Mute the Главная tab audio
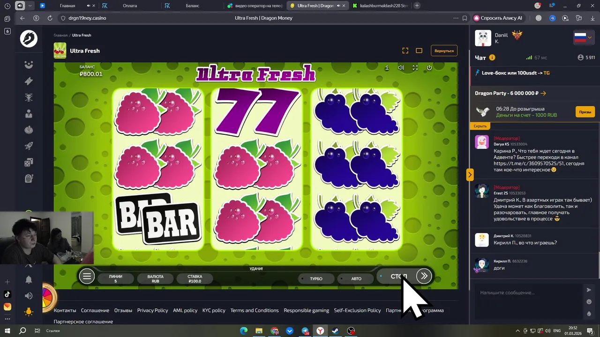This screenshot has width=600, height=337. 89,6
